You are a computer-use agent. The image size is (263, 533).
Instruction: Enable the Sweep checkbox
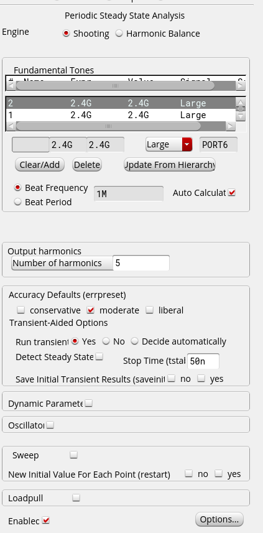pyautogui.click(x=74, y=455)
